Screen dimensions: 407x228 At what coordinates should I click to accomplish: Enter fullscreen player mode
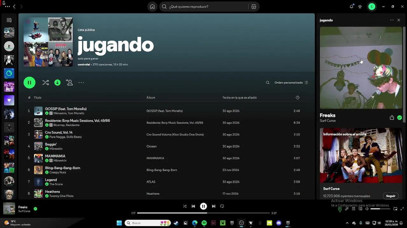(x=402, y=209)
